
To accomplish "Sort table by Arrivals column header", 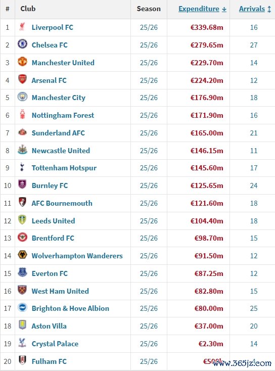I will pos(252,9).
